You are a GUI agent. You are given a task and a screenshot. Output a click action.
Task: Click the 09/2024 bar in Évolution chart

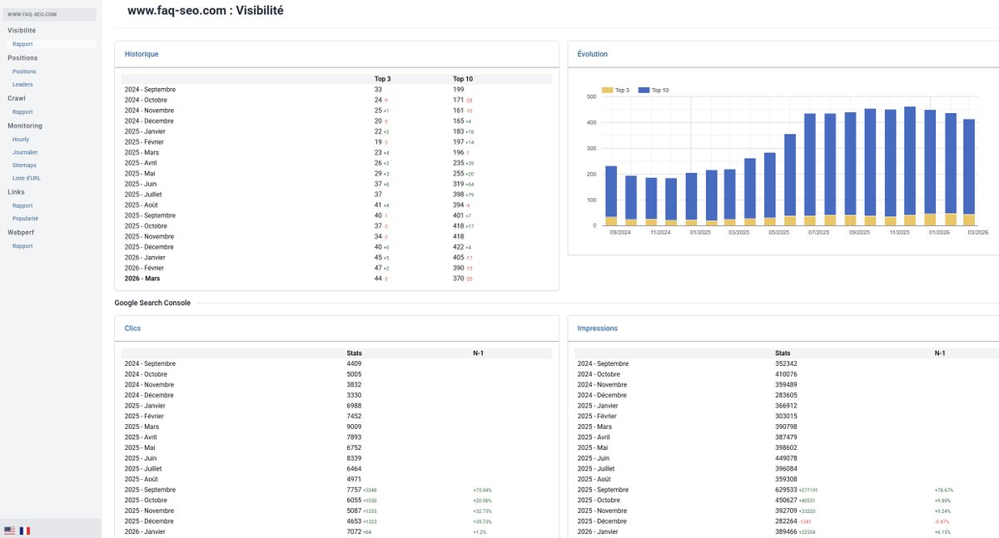(x=611, y=195)
